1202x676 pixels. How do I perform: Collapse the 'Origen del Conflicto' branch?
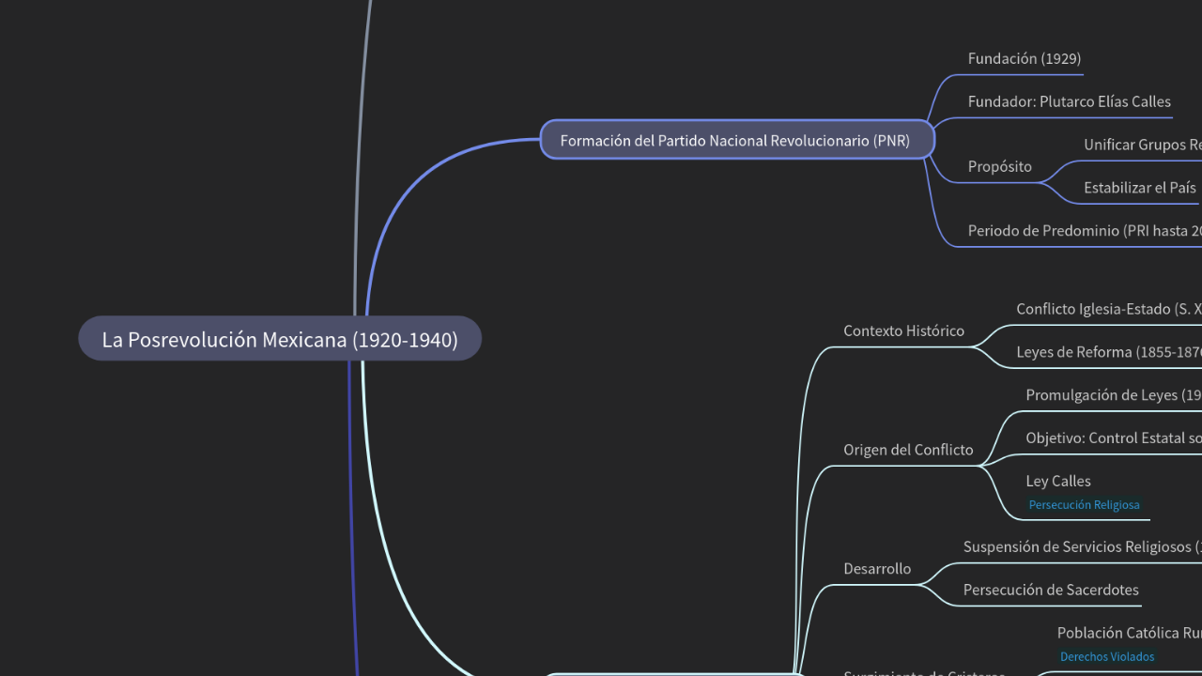pyautogui.click(x=907, y=450)
